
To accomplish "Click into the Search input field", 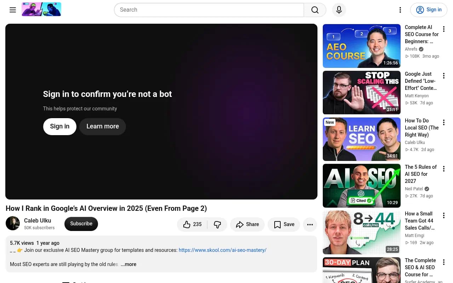I will pos(209,10).
